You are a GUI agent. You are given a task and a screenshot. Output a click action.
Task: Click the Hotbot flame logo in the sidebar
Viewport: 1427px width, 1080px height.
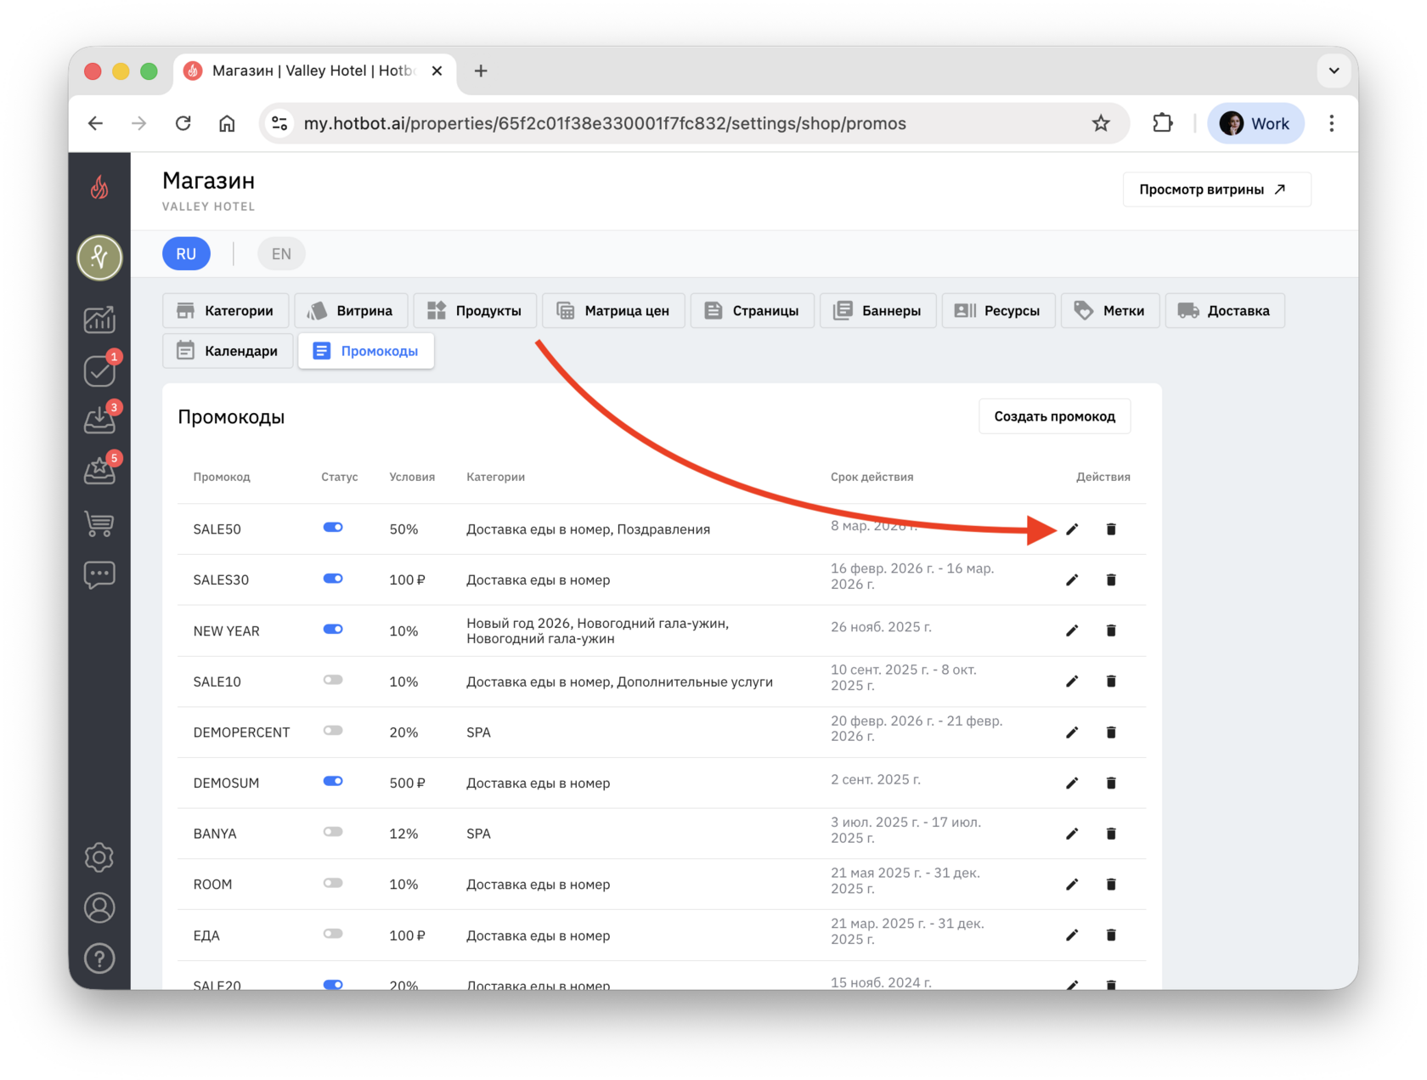tap(99, 187)
